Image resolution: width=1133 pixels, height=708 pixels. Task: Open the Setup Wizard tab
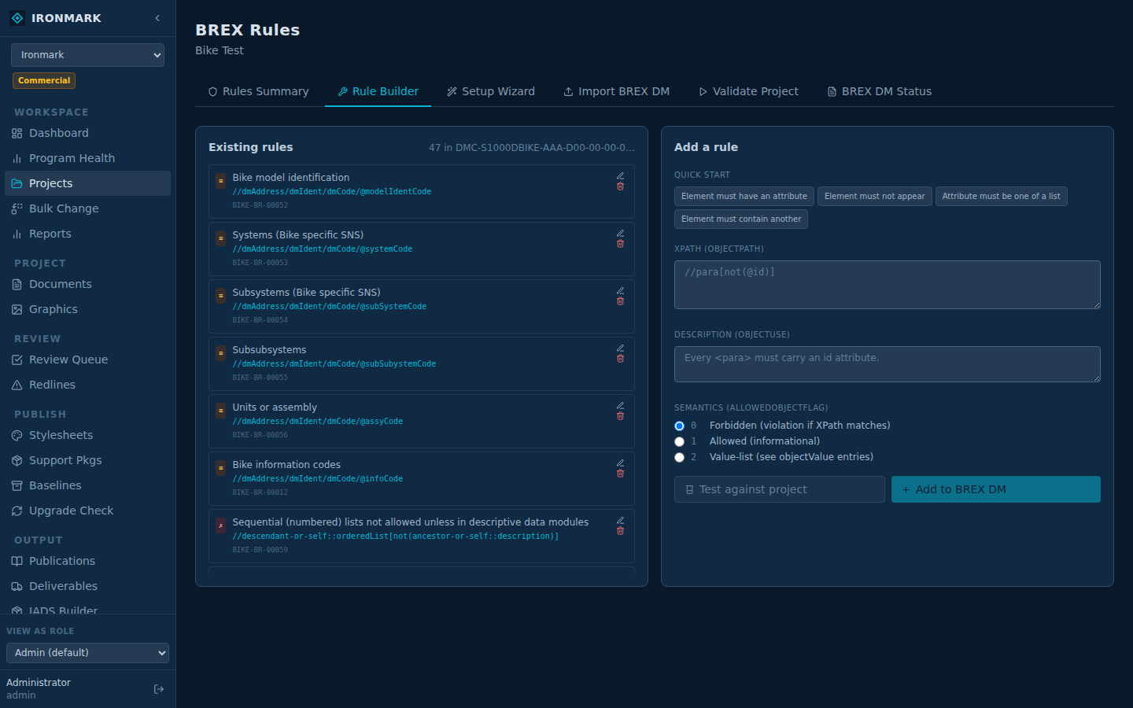491,91
